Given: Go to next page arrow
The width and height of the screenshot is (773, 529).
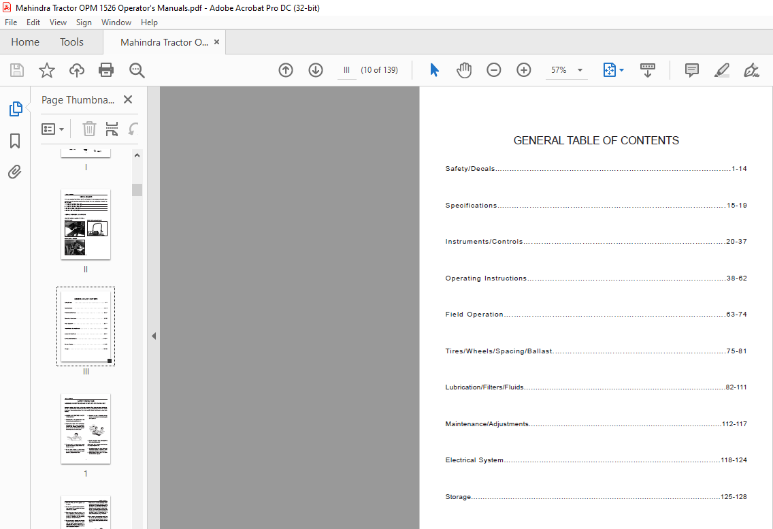Looking at the screenshot, I should 316,70.
